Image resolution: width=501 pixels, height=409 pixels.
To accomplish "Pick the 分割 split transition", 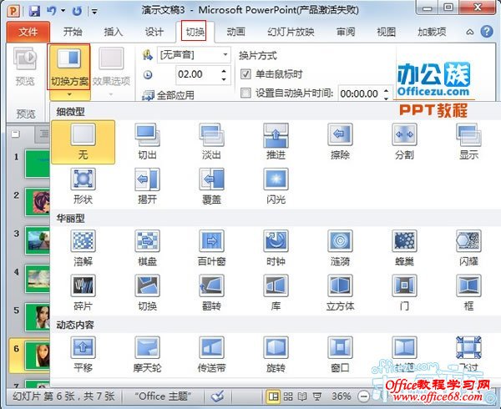I will click(404, 142).
